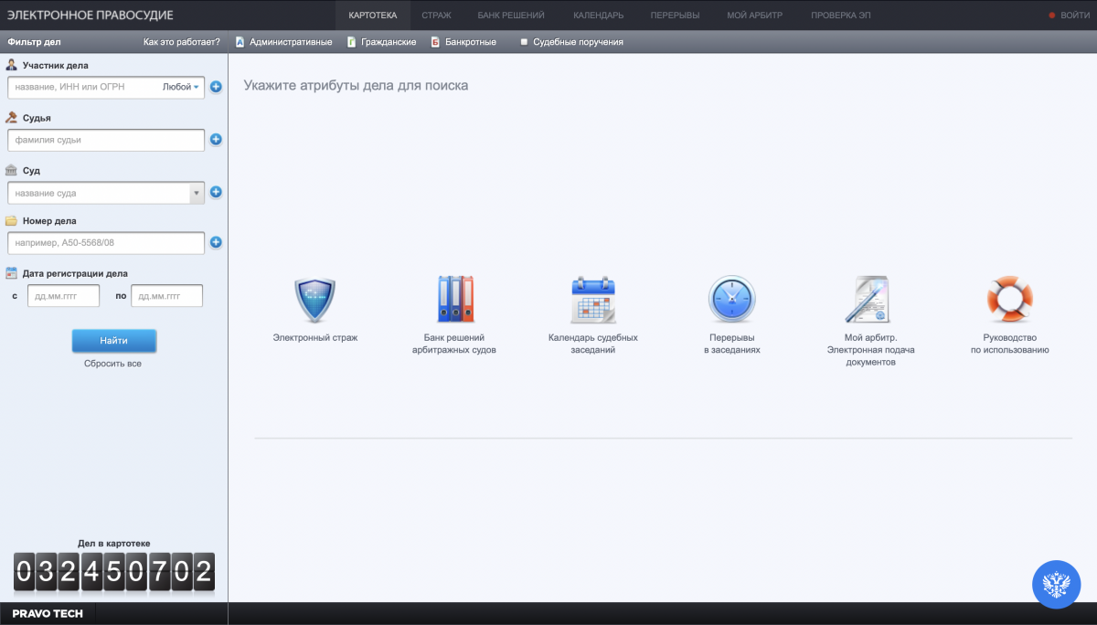Screen dimensions: 1097x625
Task: Click the Сбросить все link
Action: pos(113,364)
